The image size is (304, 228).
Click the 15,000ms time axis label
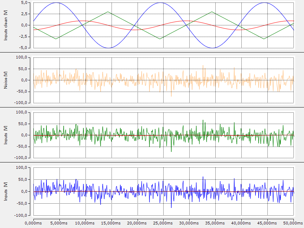(x=111, y=223)
